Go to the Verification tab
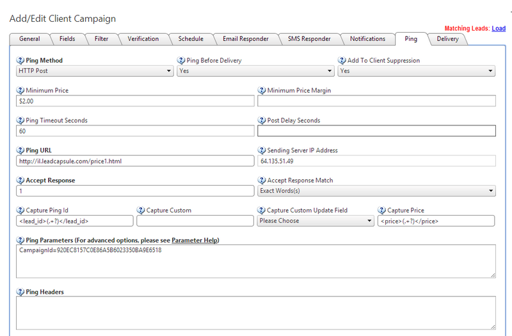 tap(143, 39)
